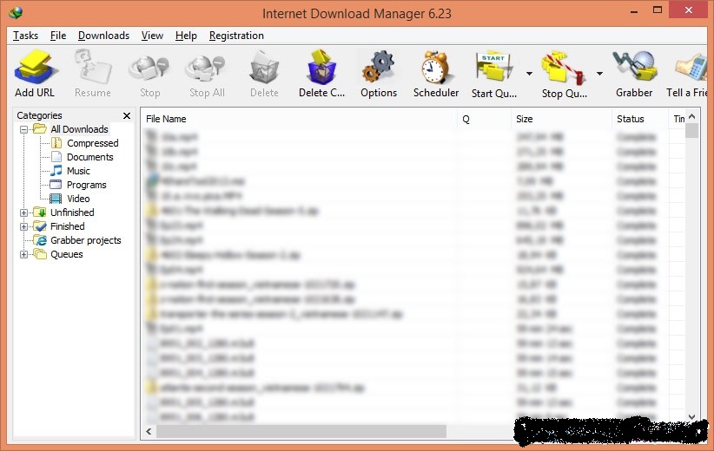
Task: Sort by Status column header
Action: coord(640,119)
